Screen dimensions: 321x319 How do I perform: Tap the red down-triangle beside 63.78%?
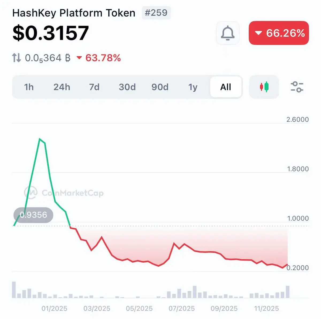point(79,58)
